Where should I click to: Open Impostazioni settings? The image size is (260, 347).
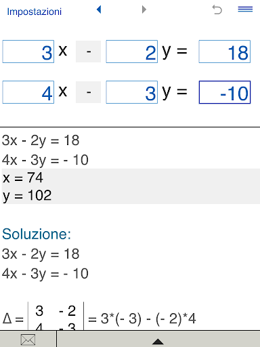(x=35, y=12)
